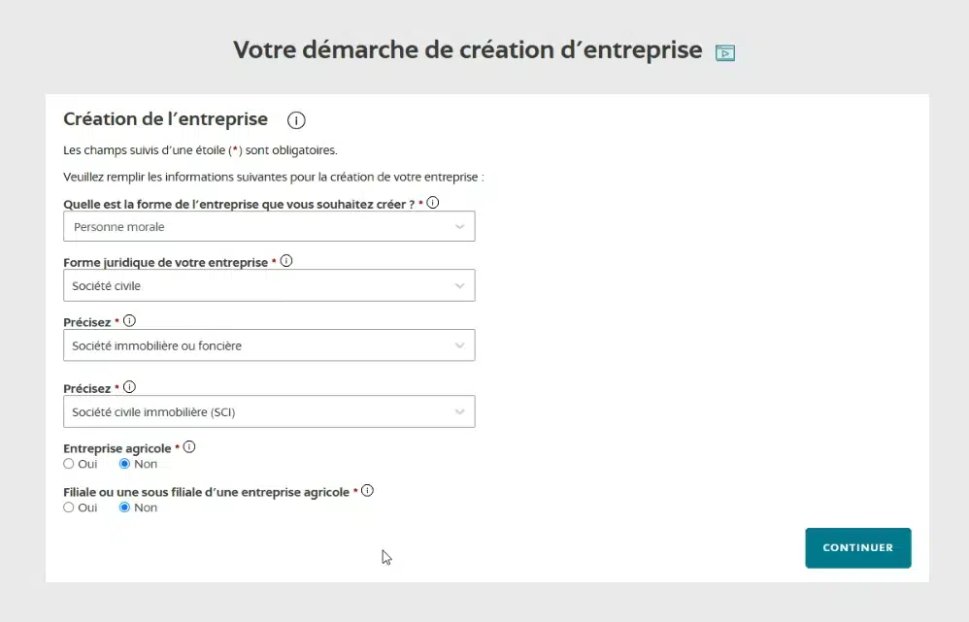Viewport: 969px width, 622px height.
Task: Click the info icon for filiale d'une entreprise agricole
Action: coord(367,490)
